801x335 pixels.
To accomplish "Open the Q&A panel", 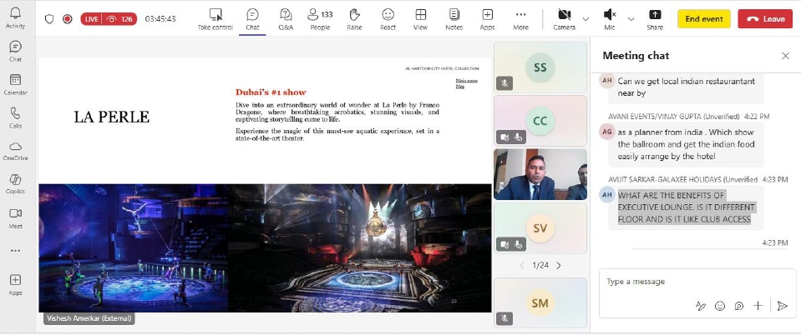I will click(286, 19).
